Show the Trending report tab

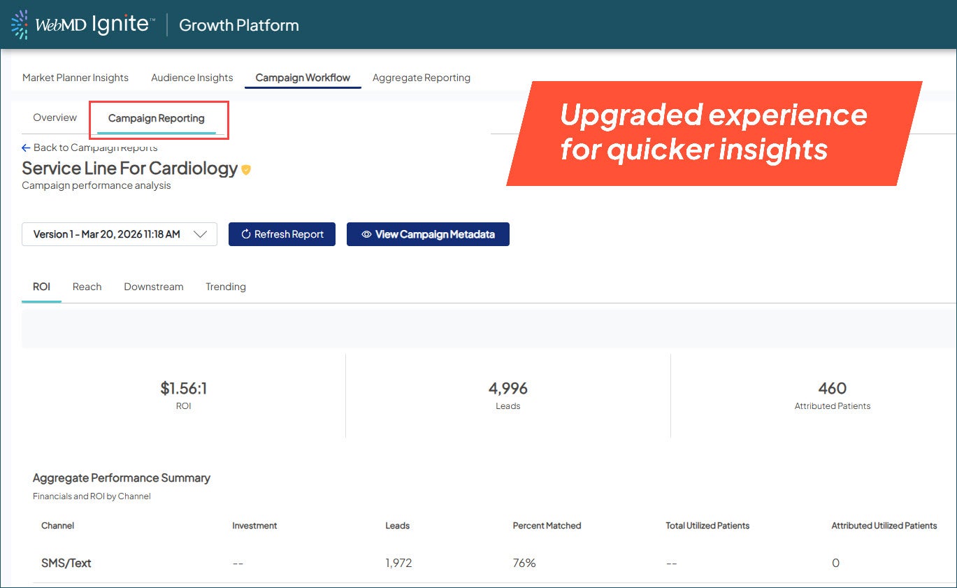tap(225, 287)
